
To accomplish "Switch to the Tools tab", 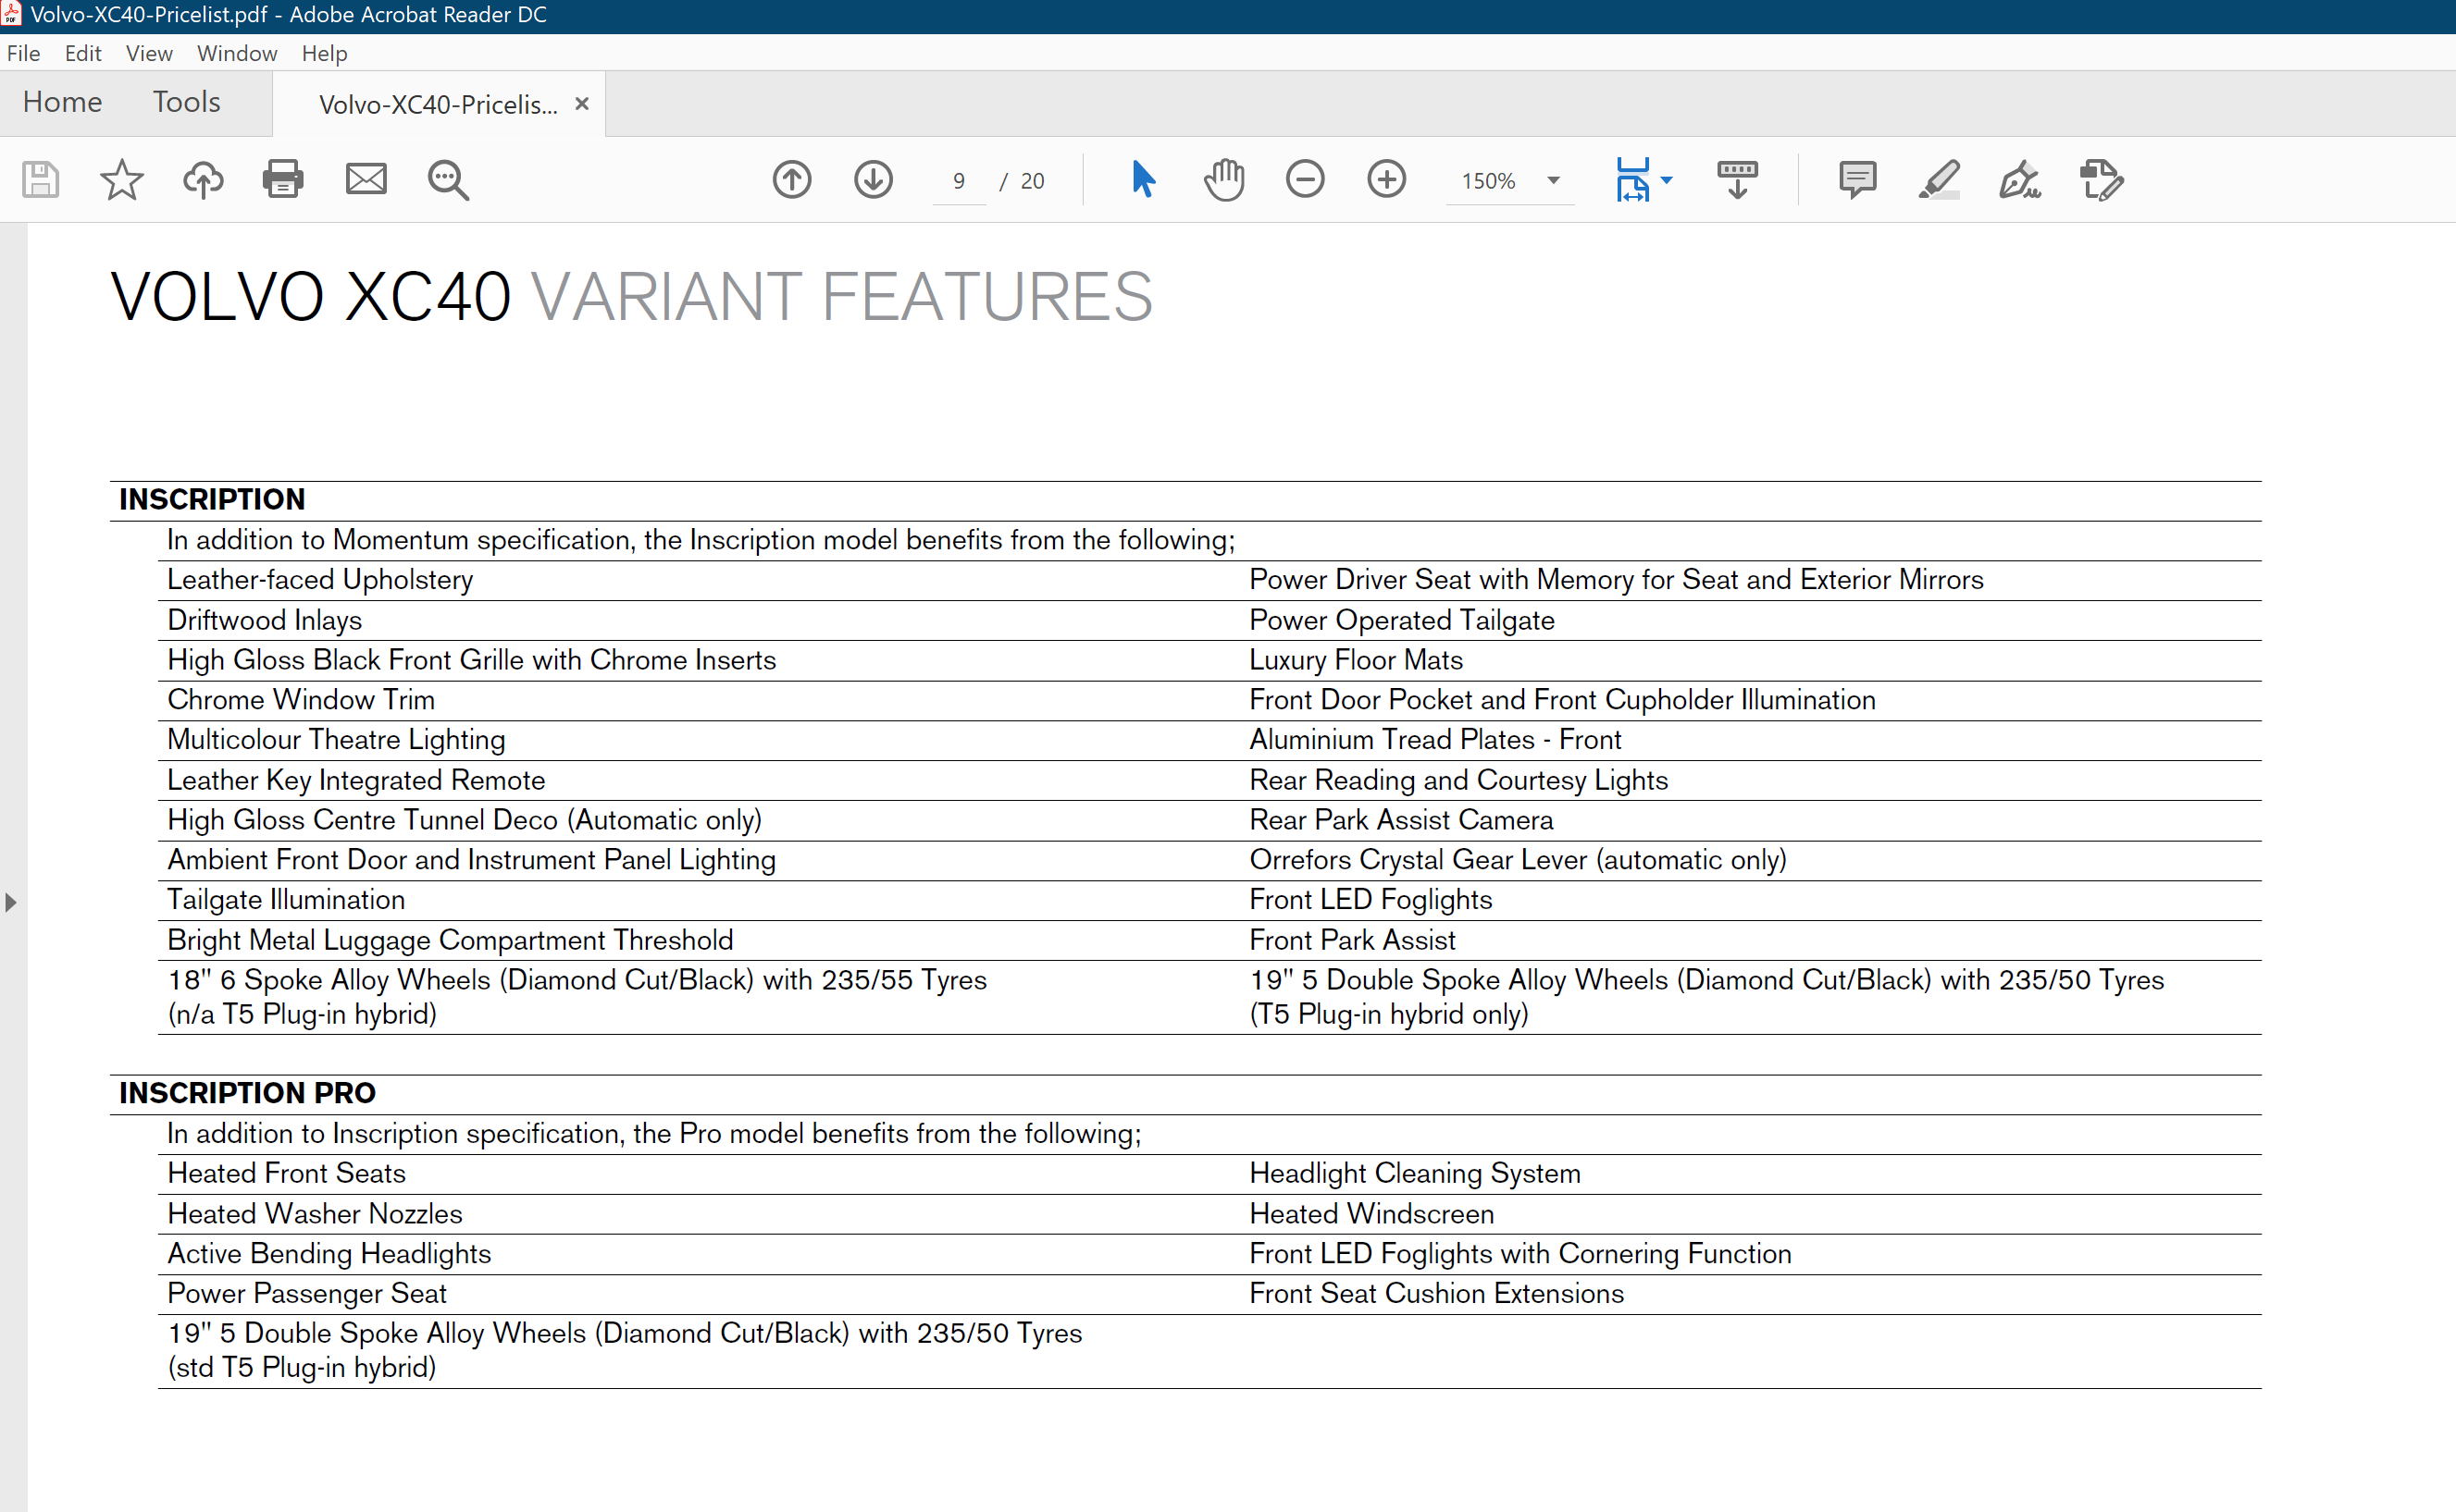I will 186,102.
